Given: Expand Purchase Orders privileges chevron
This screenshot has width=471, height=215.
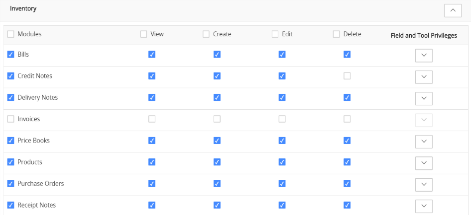Looking at the screenshot, I should (424, 185).
